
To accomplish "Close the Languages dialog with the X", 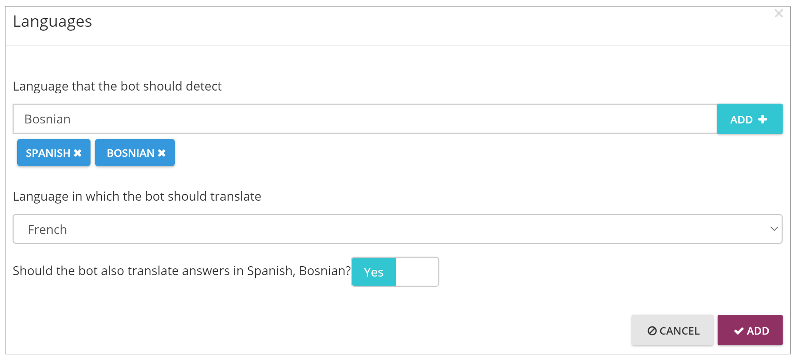I will pyautogui.click(x=779, y=13).
